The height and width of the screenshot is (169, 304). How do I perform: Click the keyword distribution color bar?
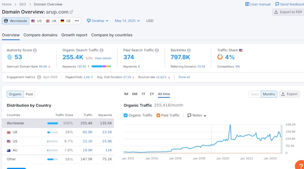[x=101, y=66]
